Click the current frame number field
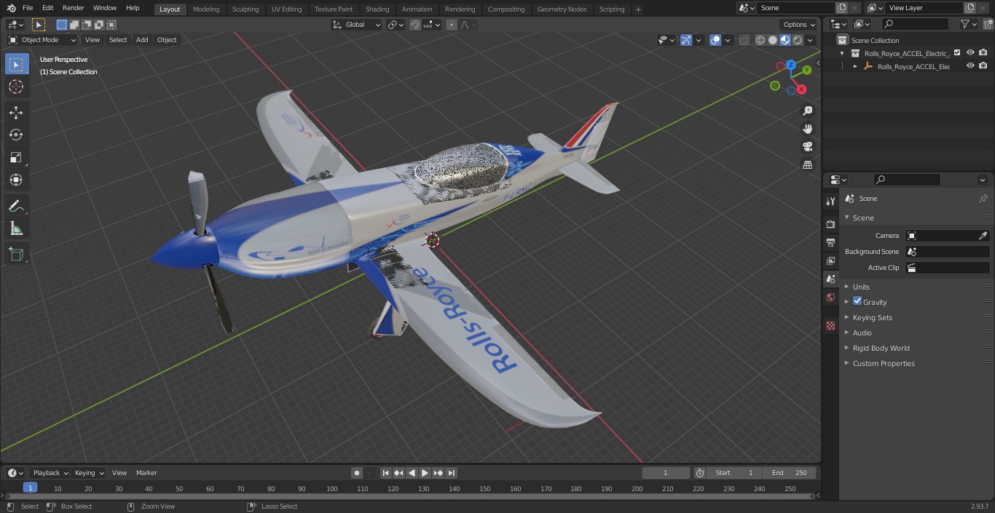 click(x=665, y=473)
